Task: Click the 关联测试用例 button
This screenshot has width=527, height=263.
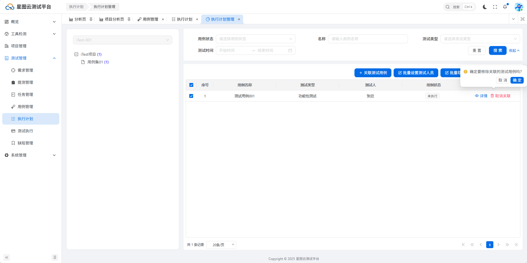Action: click(x=373, y=73)
